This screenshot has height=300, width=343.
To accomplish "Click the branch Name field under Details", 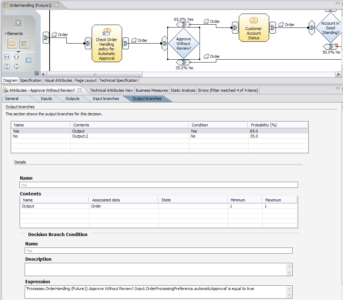I will coord(158,185).
